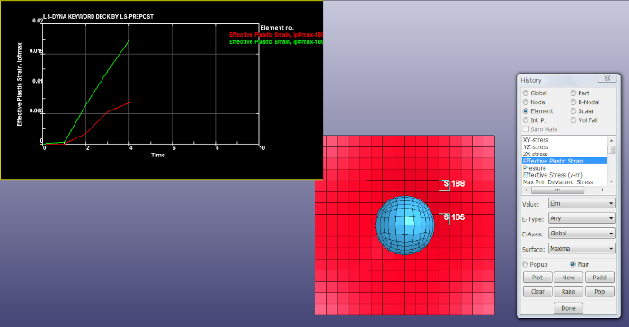
Task: Select YZ-stress in the component list
Action: [x=536, y=146]
